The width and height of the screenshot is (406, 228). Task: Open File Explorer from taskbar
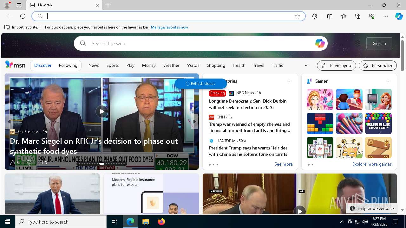[x=146, y=222]
